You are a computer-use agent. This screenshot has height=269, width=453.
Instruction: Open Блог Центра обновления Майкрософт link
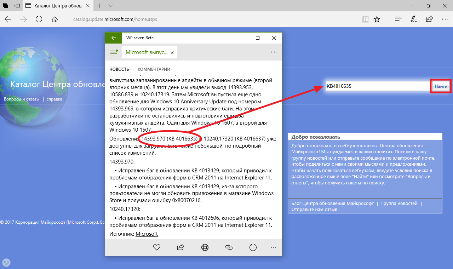[332, 204]
